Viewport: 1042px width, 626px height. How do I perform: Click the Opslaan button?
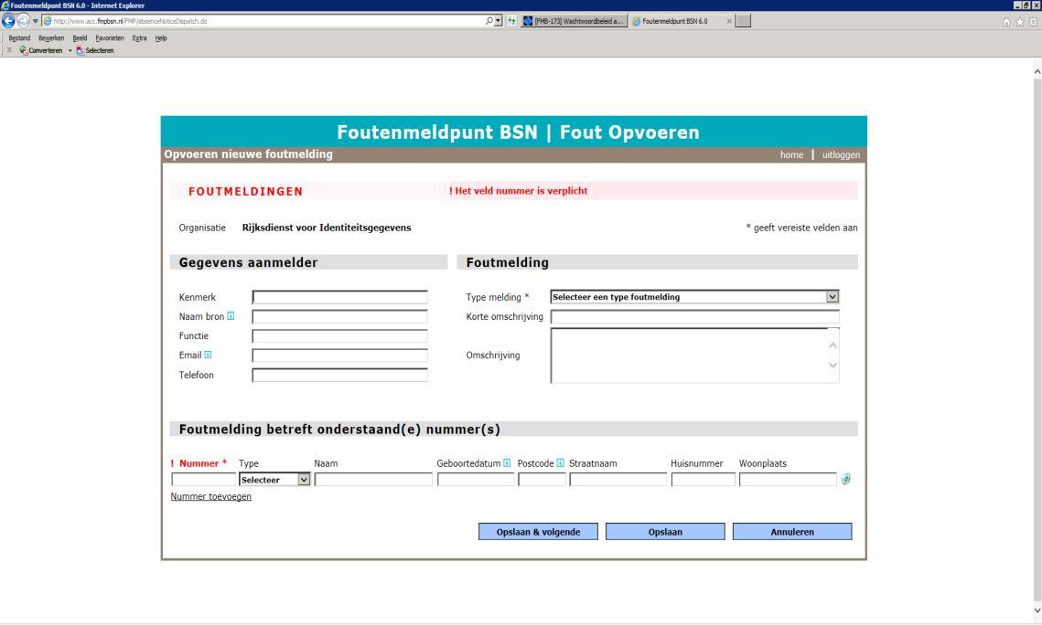tap(665, 532)
